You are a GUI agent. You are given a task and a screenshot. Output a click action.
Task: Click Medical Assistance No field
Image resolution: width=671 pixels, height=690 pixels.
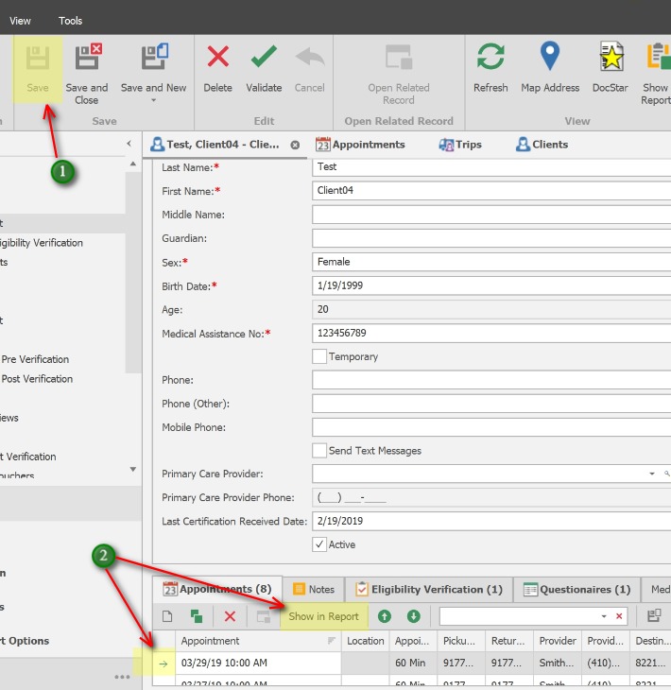pos(491,333)
